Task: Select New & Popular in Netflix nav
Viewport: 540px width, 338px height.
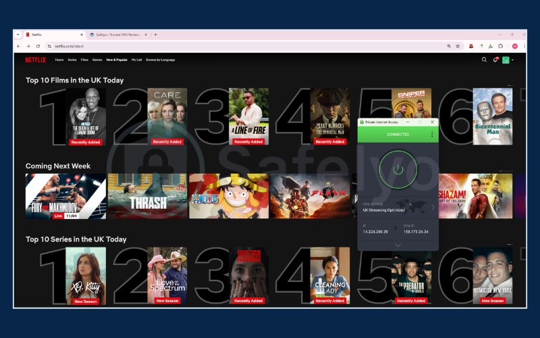Action: coord(117,60)
